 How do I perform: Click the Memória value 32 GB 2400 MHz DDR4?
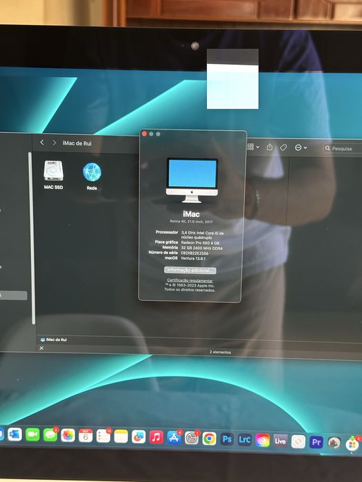point(201,248)
